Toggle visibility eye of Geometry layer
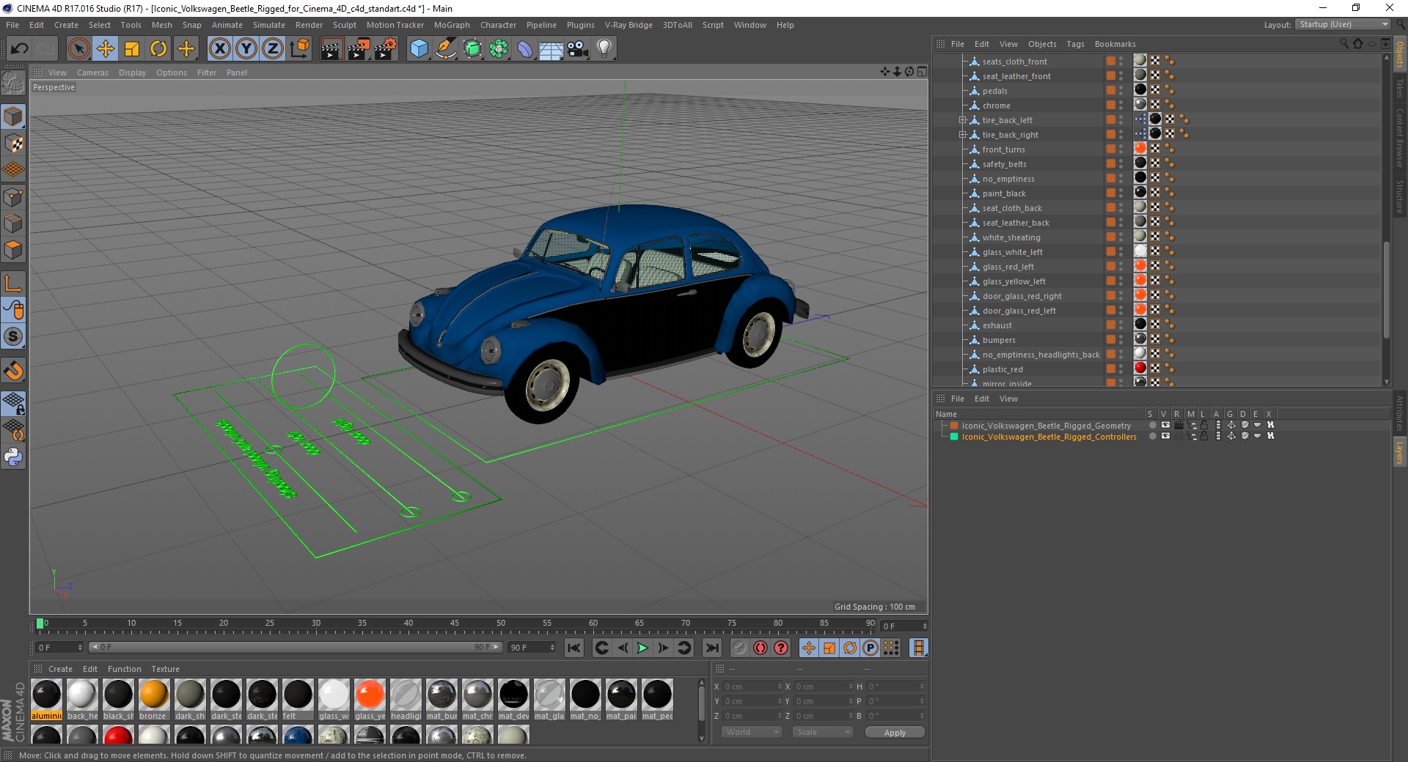Viewport: 1408px width, 762px height. (1165, 425)
